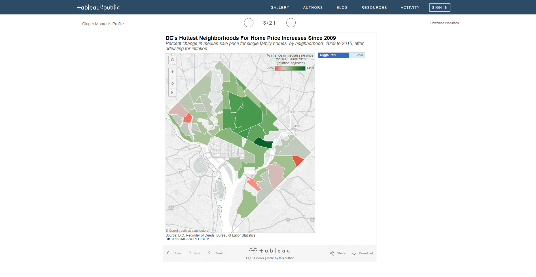
Task: Click the Sign In button
Action: coord(440,8)
